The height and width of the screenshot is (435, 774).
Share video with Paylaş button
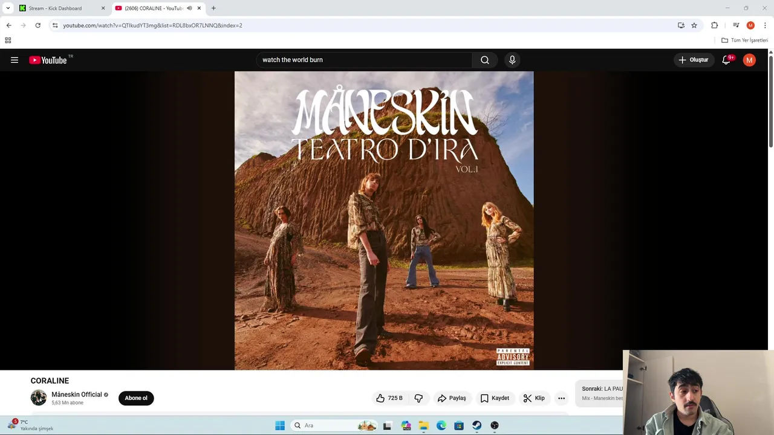452,398
